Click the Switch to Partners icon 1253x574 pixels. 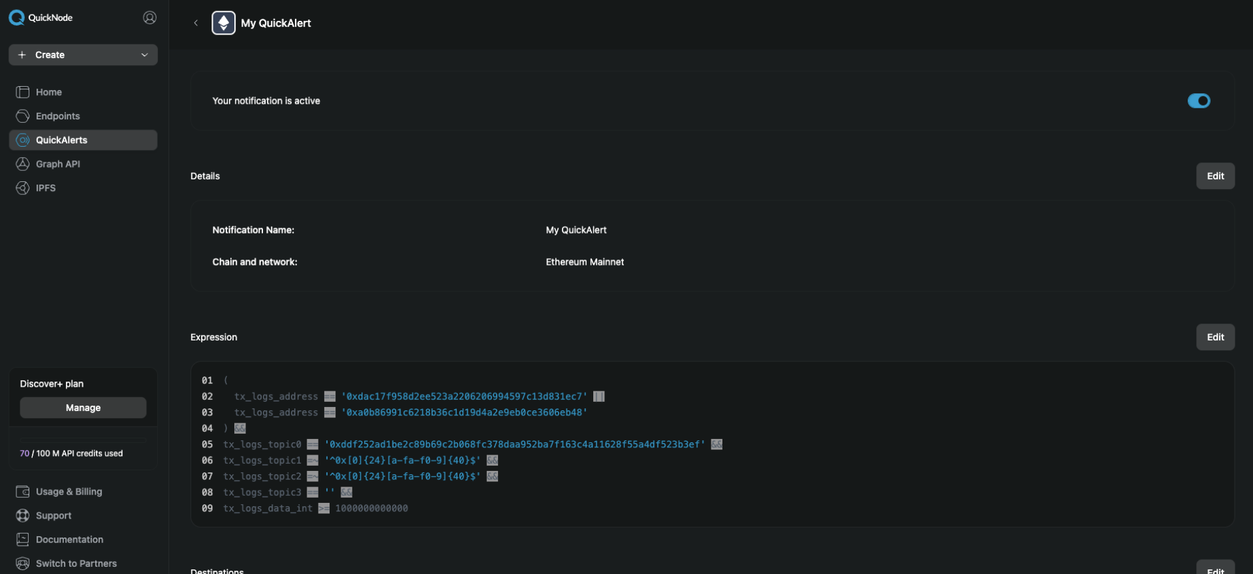(x=23, y=564)
